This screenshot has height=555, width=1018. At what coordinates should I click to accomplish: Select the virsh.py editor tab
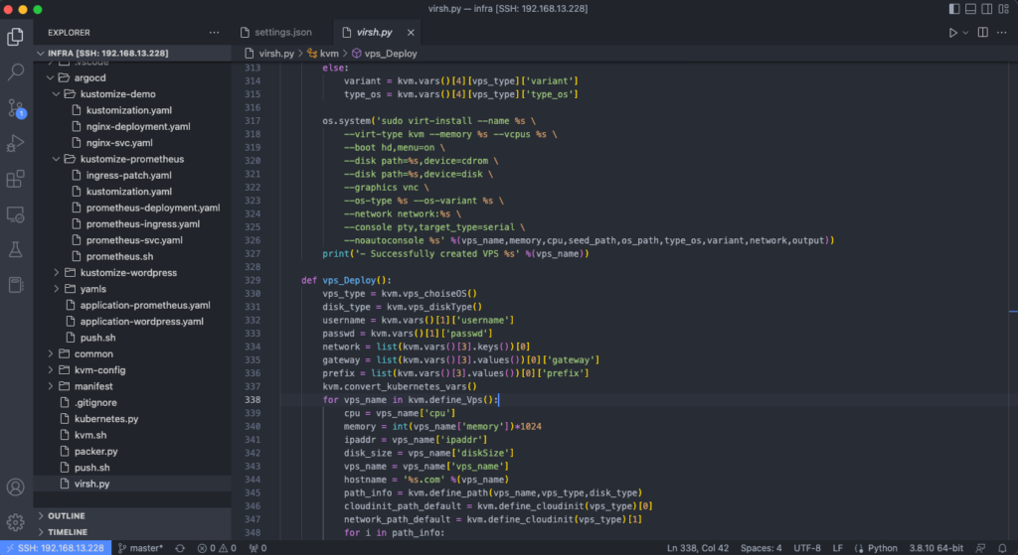coord(374,33)
